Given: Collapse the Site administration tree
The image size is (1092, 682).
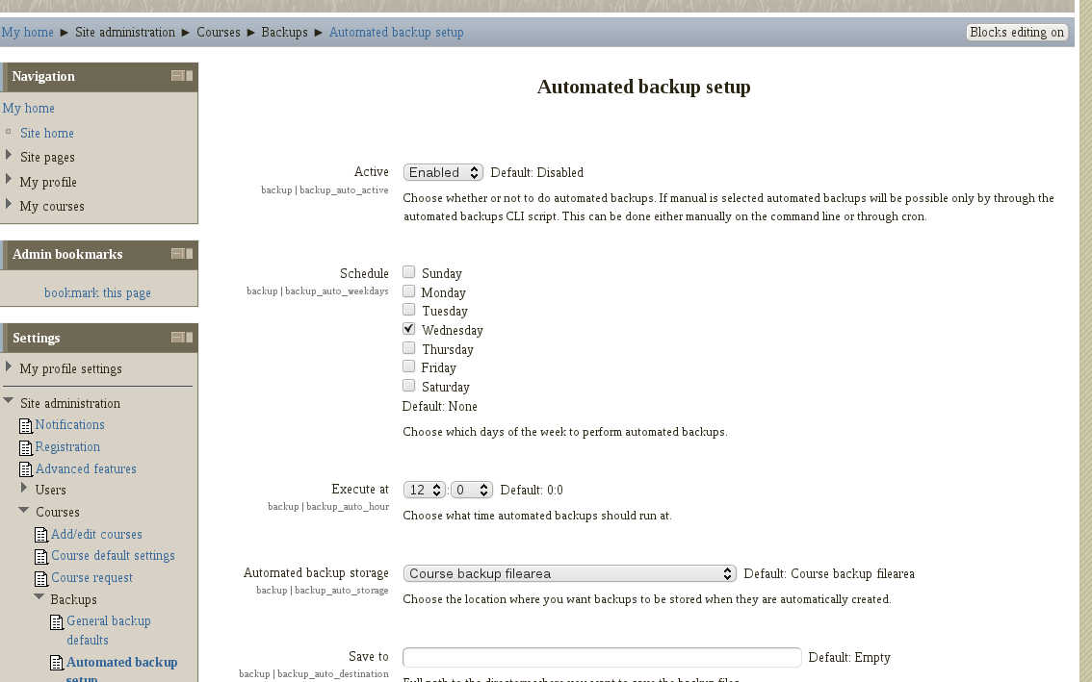Looking at the screenshot, I should 9,401.
